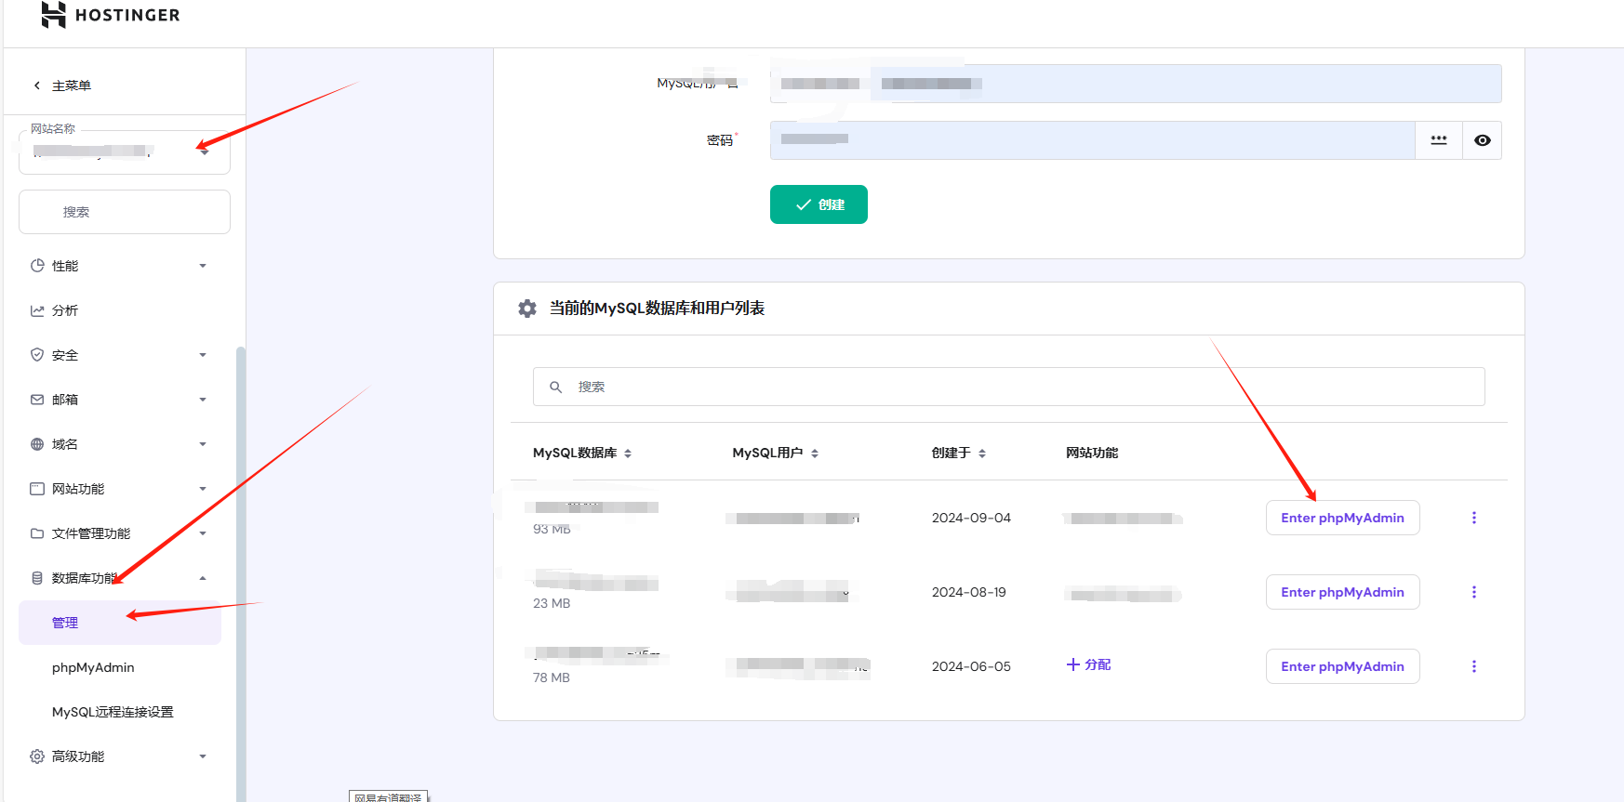Click the 分析 chart icon
1624x802 pixels.
37,310
